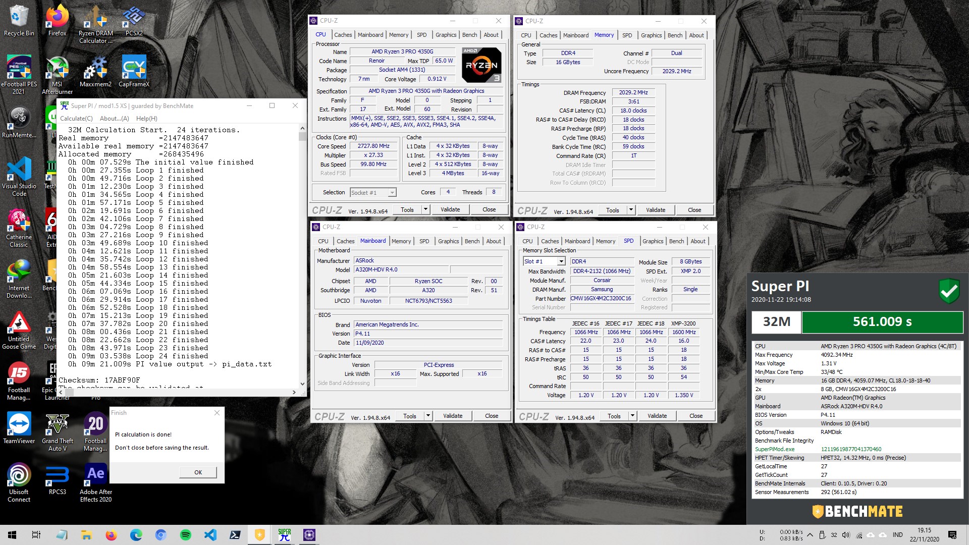Open TeamViewer desktop icon
Screen dimensions: 969x545
point(19,428)
